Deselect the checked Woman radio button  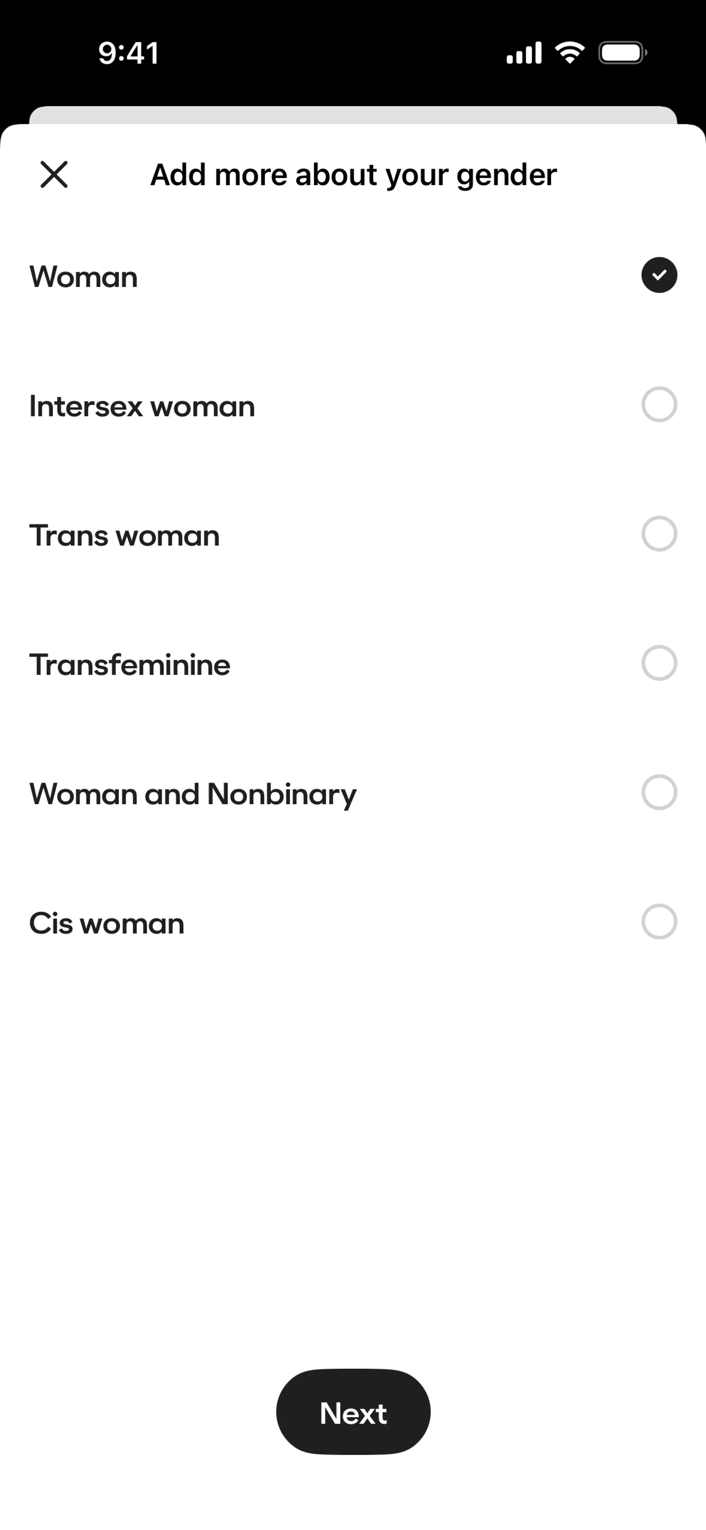point(659,275)
